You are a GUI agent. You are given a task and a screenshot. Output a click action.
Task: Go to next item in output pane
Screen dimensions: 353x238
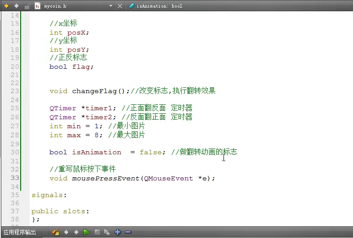point(76,232)
